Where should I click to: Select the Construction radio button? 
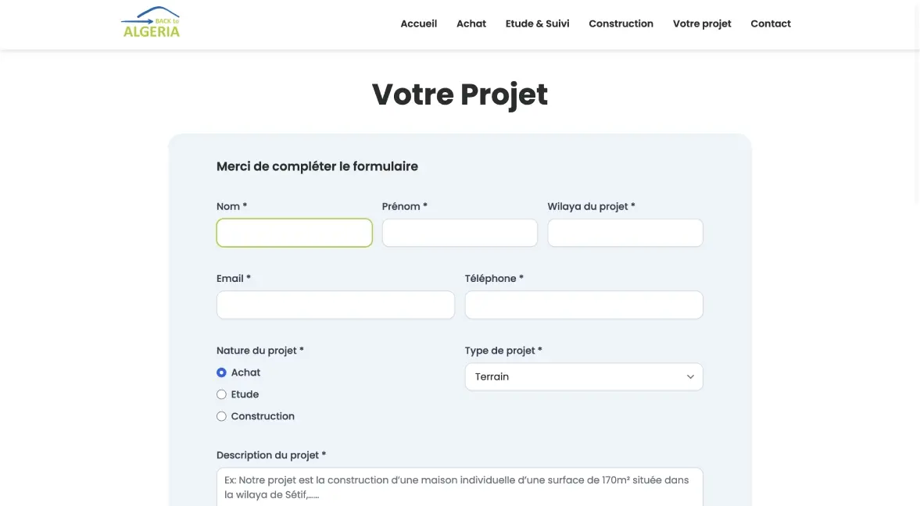[x=221, y=416]
